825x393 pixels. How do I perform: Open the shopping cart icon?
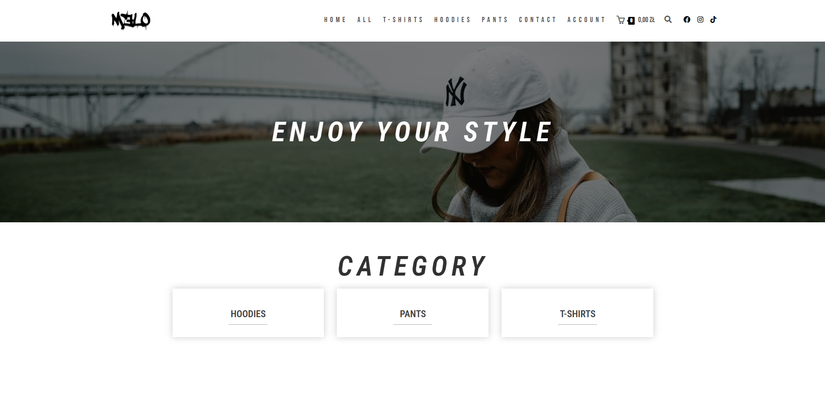(620, 20)
